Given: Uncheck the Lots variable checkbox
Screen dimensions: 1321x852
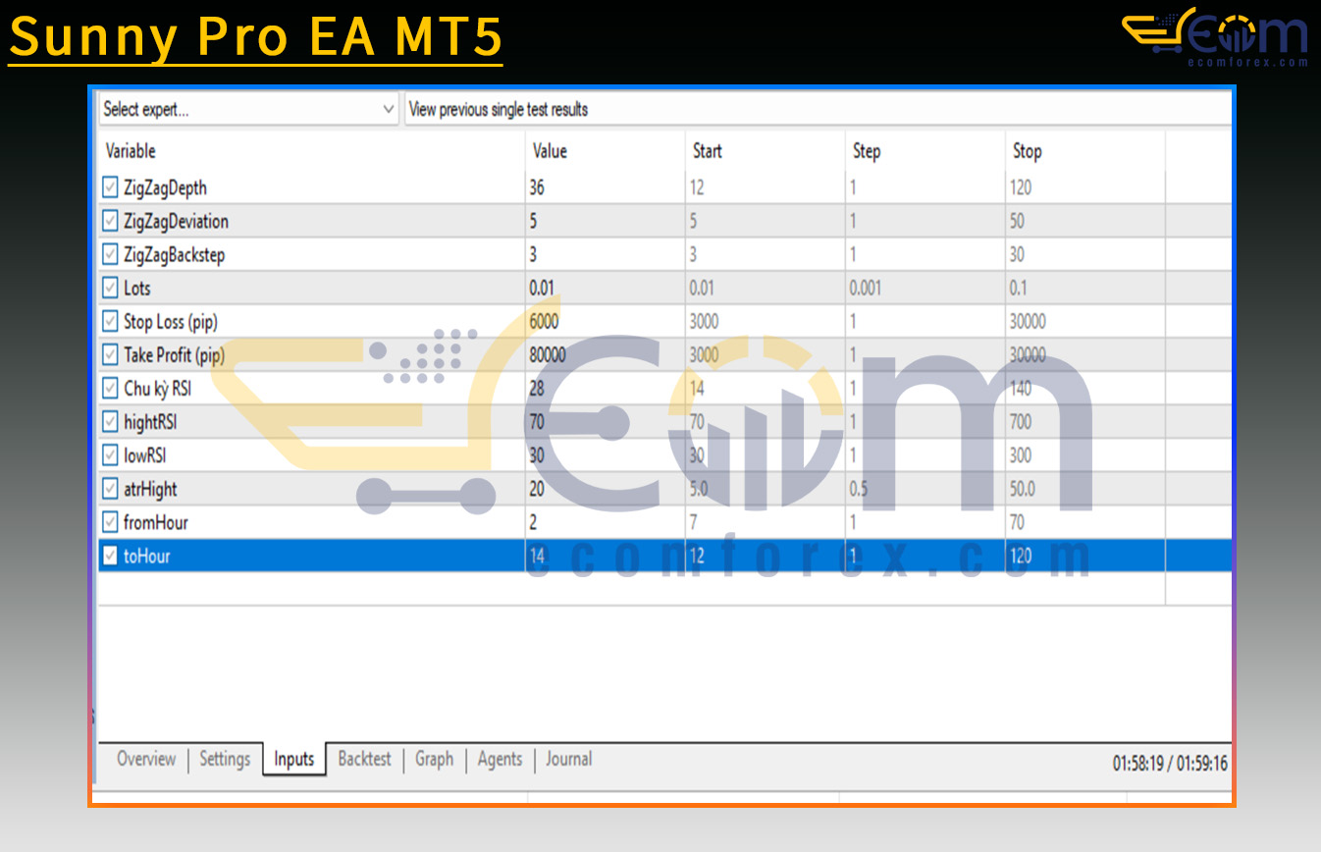Looking at the screenshot, I should click(x=110, y=288).
